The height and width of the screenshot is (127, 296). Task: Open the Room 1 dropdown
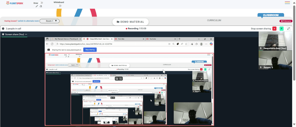[x=50, y=21]
